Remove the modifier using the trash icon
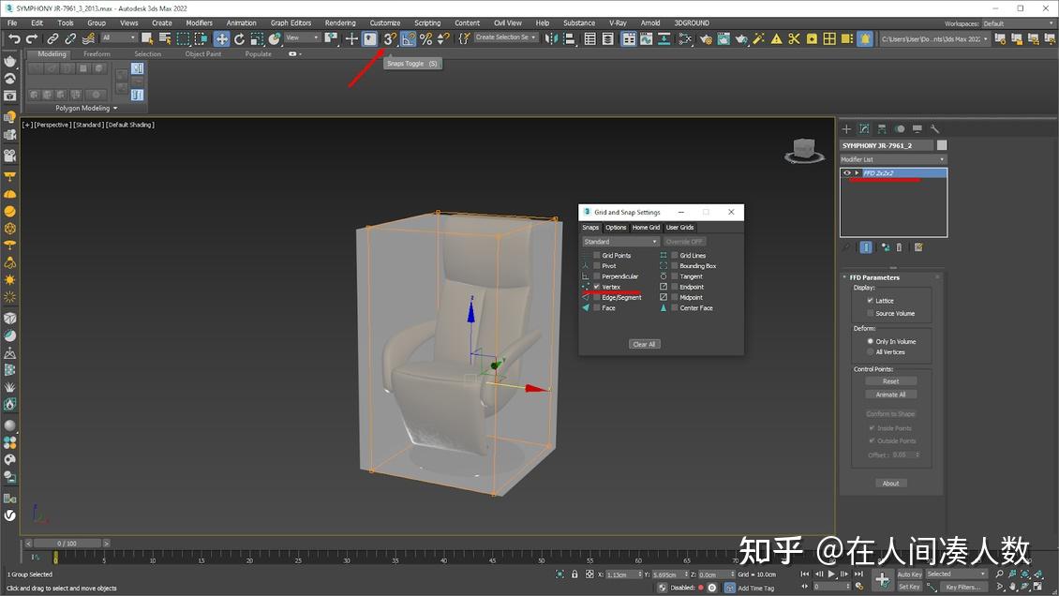 [x=899, y=246]
